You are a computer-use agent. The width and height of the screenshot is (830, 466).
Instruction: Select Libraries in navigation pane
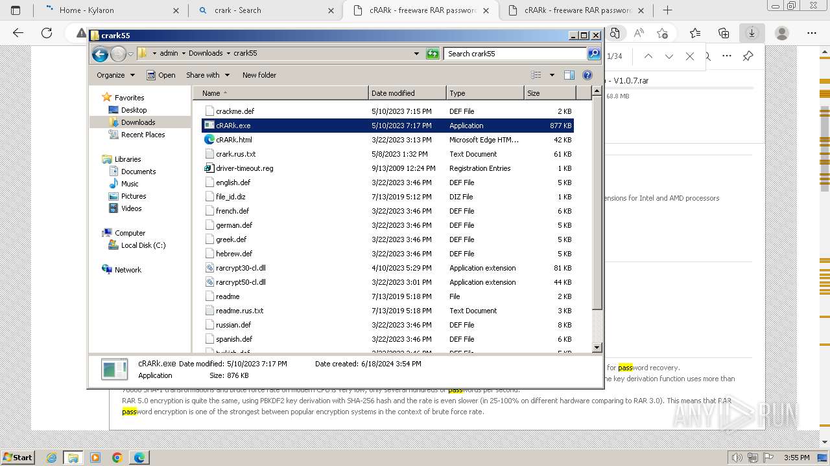click(128, 159)
